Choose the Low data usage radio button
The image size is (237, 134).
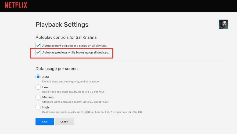click(38, 87)
